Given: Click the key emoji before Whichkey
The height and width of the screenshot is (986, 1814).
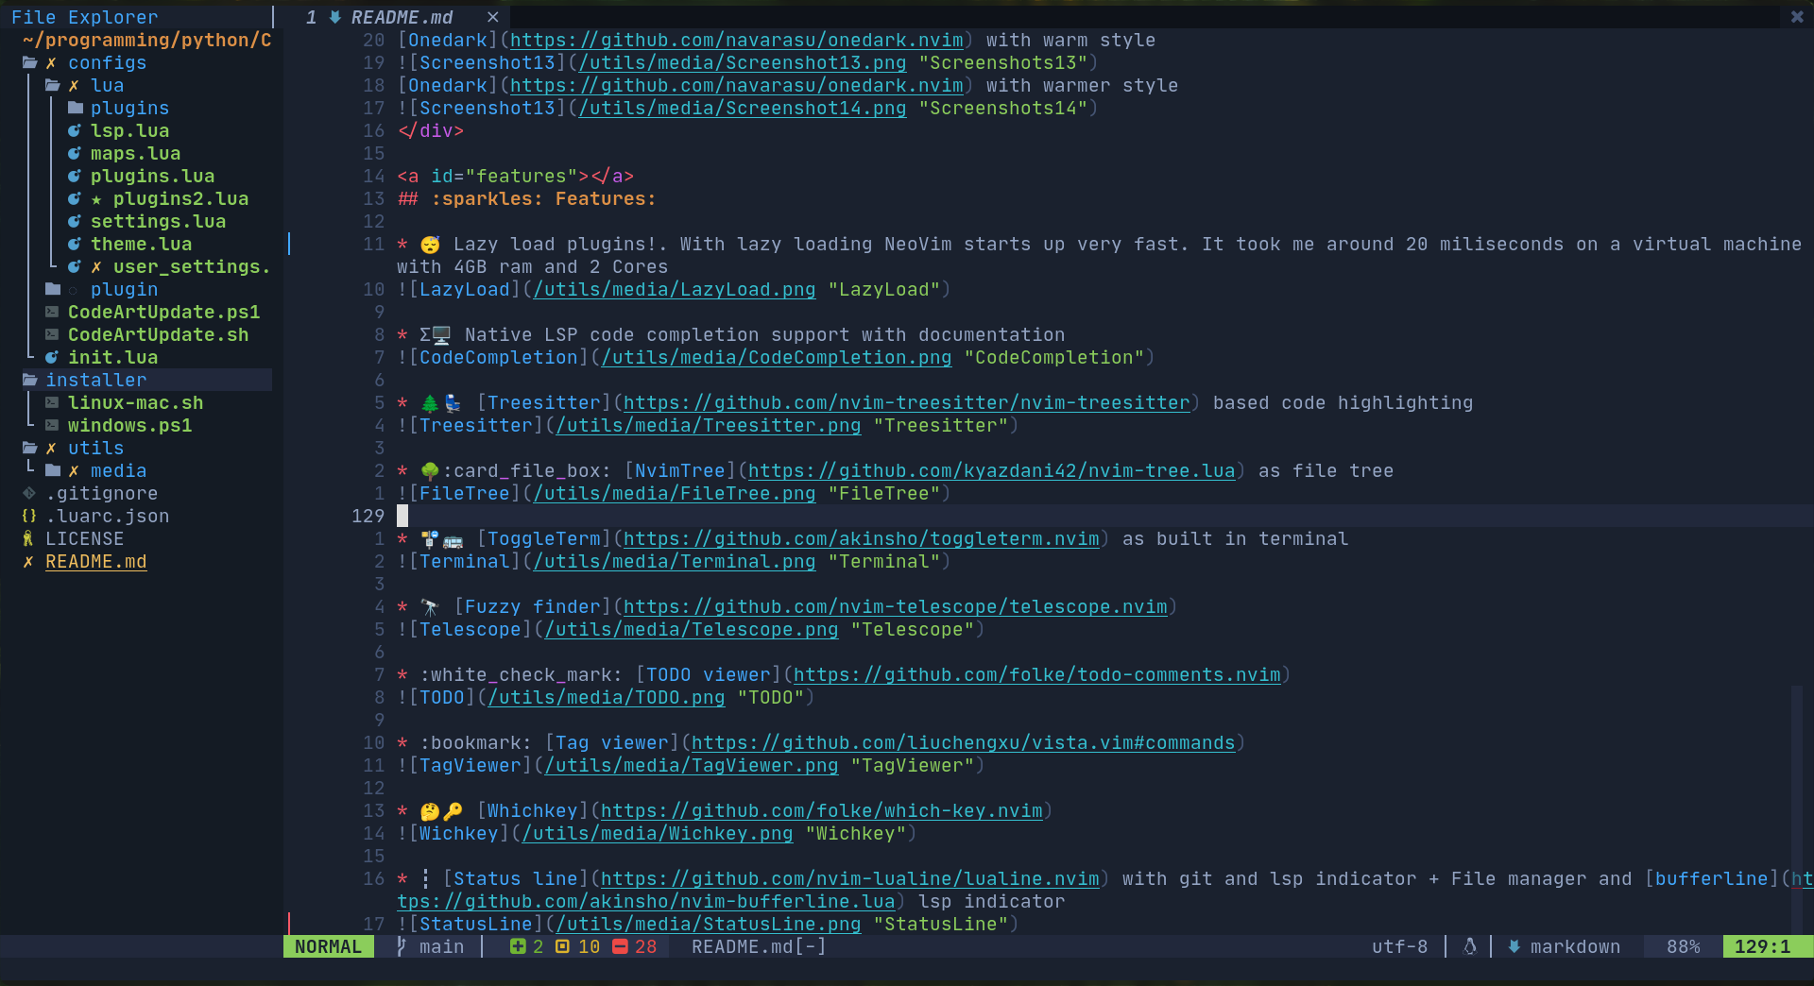Looking at the screenshot, I should coord(453,811).
